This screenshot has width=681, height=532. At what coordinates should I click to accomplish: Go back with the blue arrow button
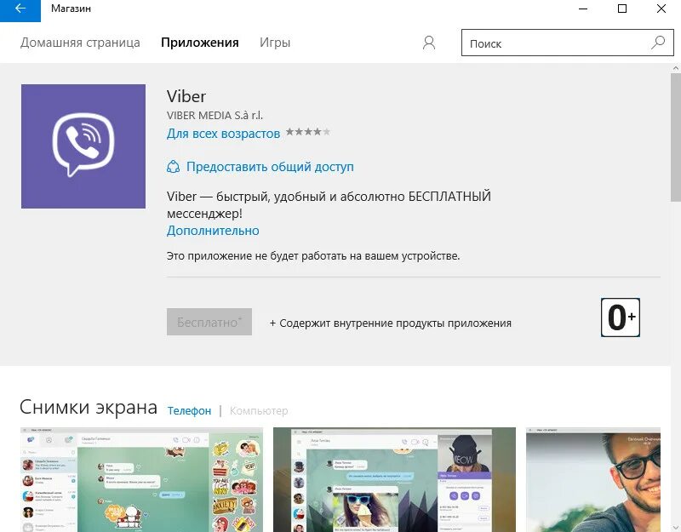click(20, 10)
